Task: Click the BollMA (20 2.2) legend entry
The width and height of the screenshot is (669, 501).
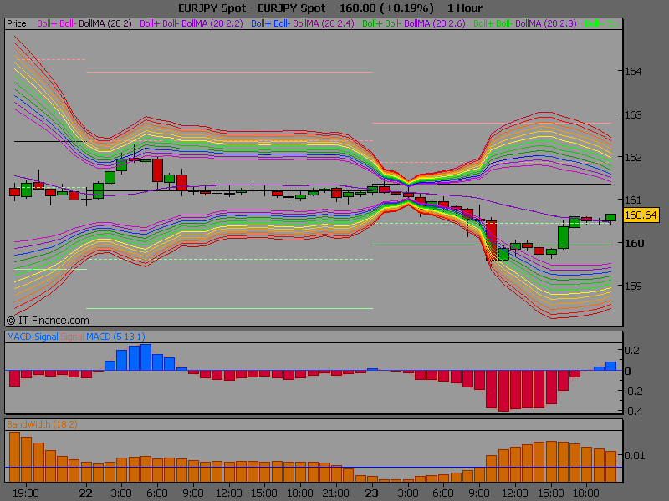Action: pos(212,23)
